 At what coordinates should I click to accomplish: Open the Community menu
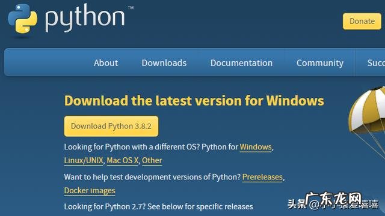320,63
